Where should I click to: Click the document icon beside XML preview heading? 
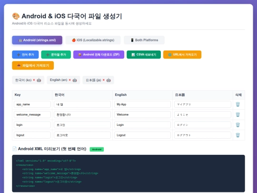tap(14, 149)
